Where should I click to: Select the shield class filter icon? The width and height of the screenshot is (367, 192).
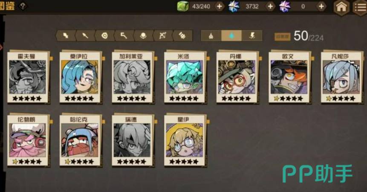104,36
